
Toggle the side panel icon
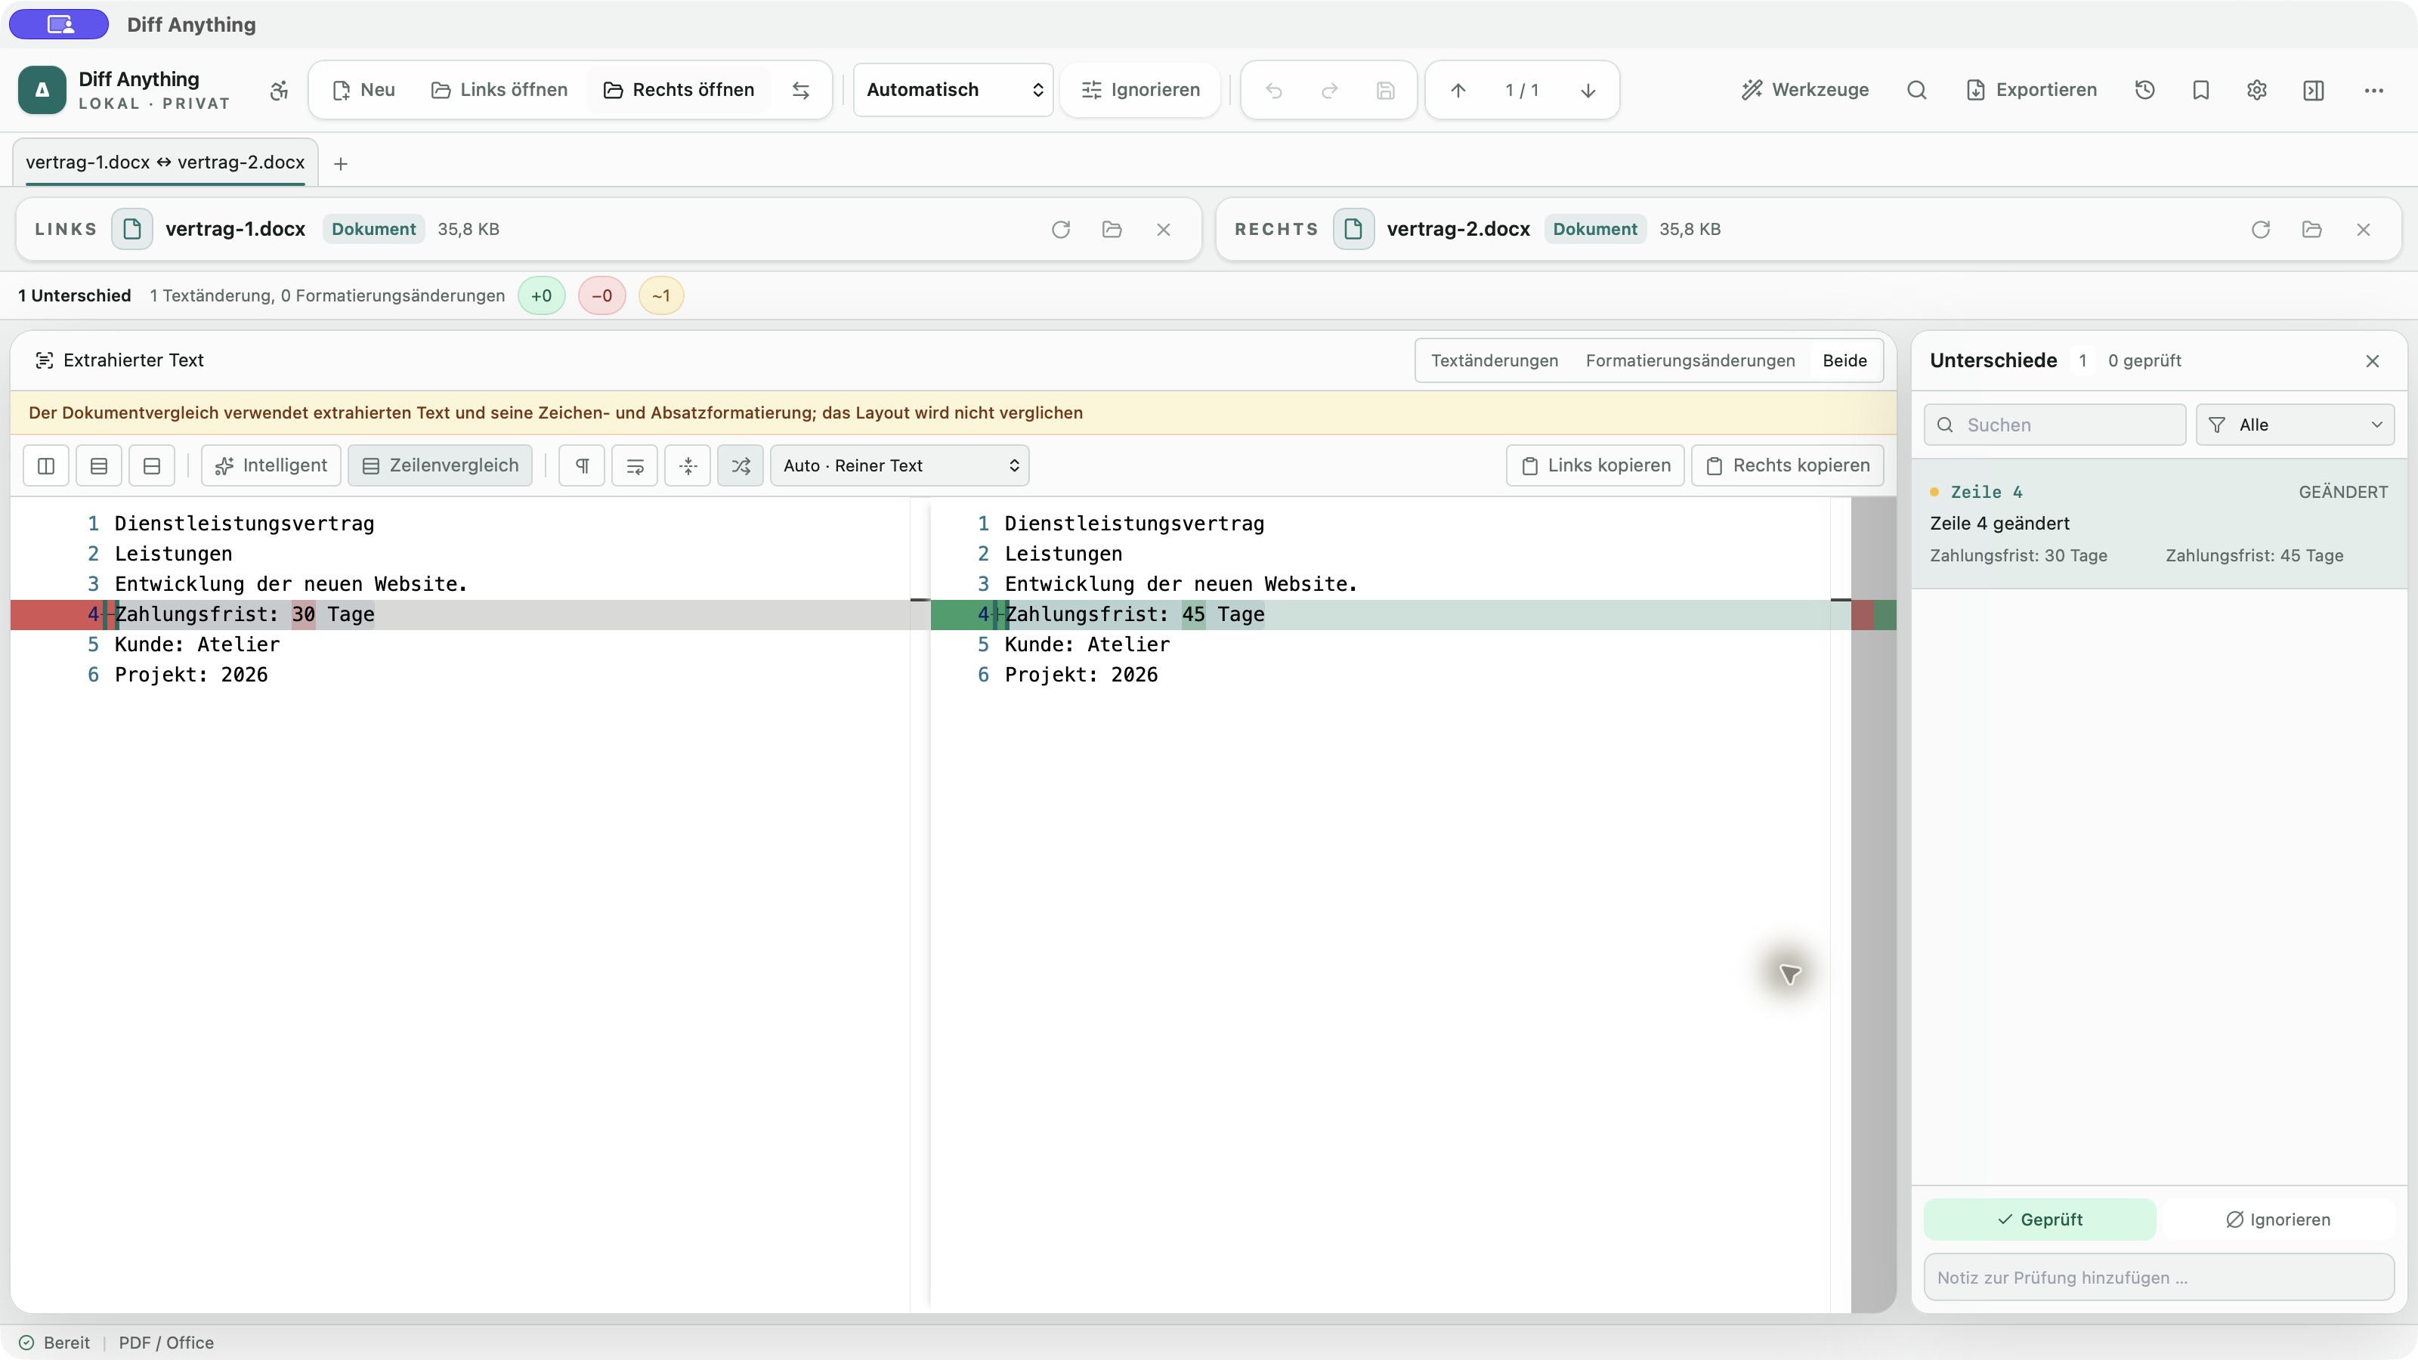click(x=2314, y=90)
